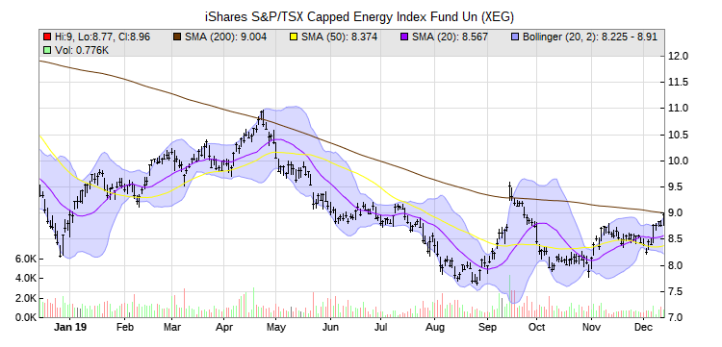Select the 'SMA (50): 8.374' legend entry
Screen dimensions: 722x347
coord(340,37)
